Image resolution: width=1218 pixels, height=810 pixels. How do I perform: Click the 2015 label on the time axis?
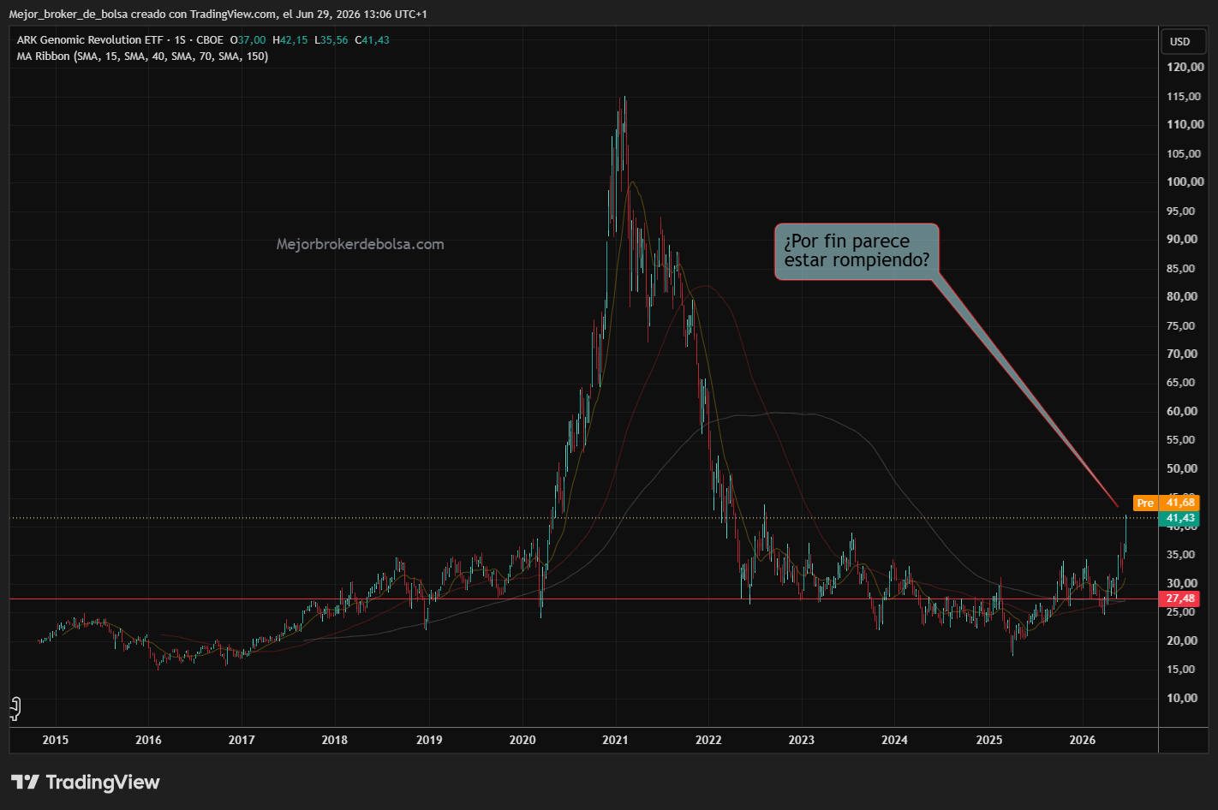[56, 740]
